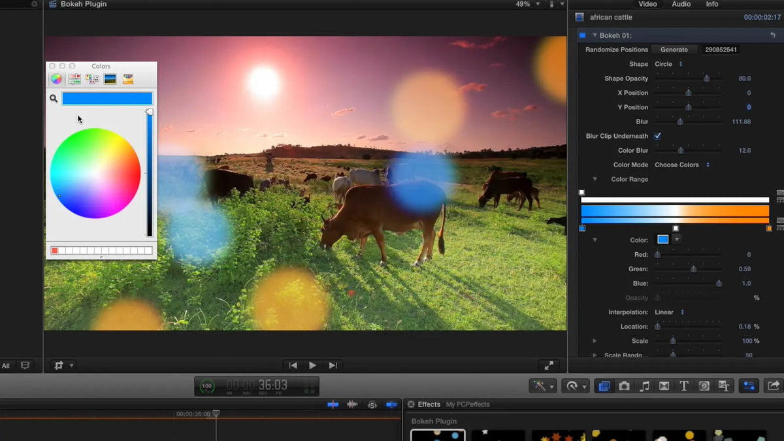
Task: Click the opacity stop above gradient
Action: (581, 193)
